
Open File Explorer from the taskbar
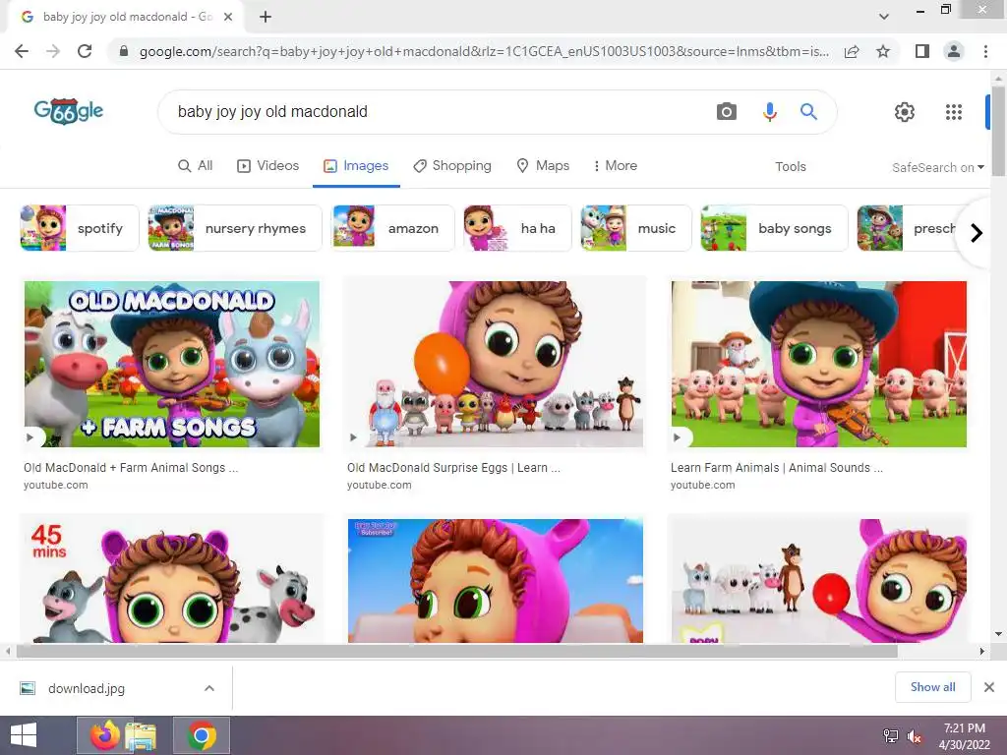(141, 735)
